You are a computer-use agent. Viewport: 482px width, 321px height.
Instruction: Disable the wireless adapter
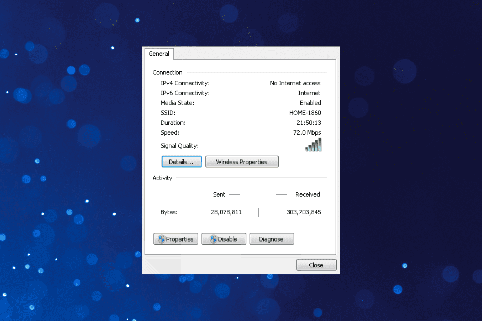(x=224, y=239)
